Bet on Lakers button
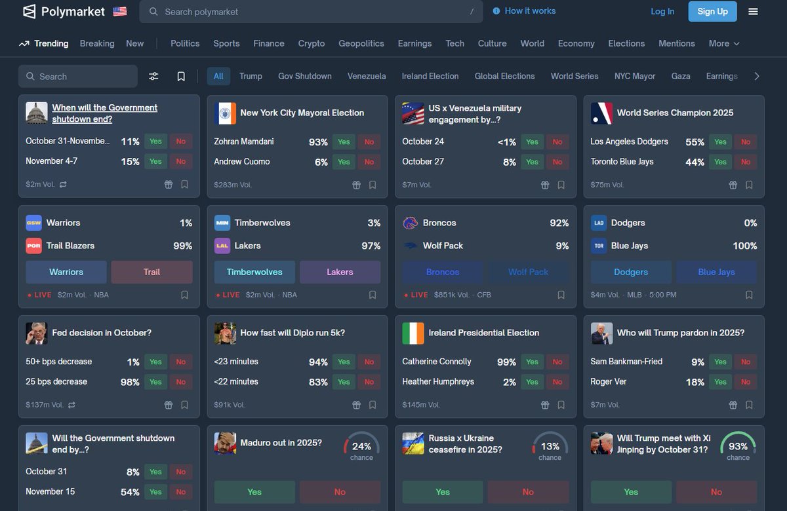The width and height of the screenshot is (787, 511). point(340,272)
